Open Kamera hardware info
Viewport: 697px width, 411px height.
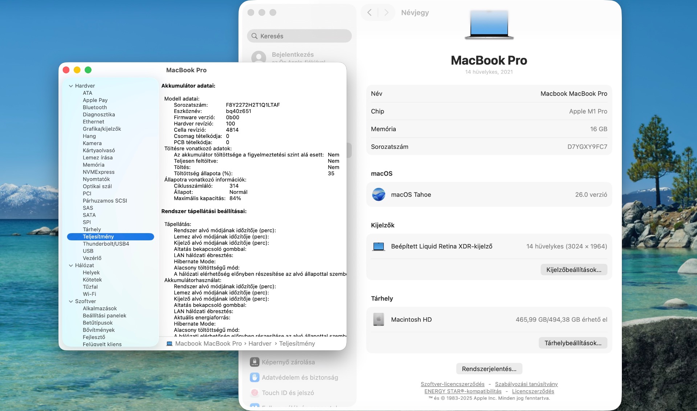tap(92, 143)
